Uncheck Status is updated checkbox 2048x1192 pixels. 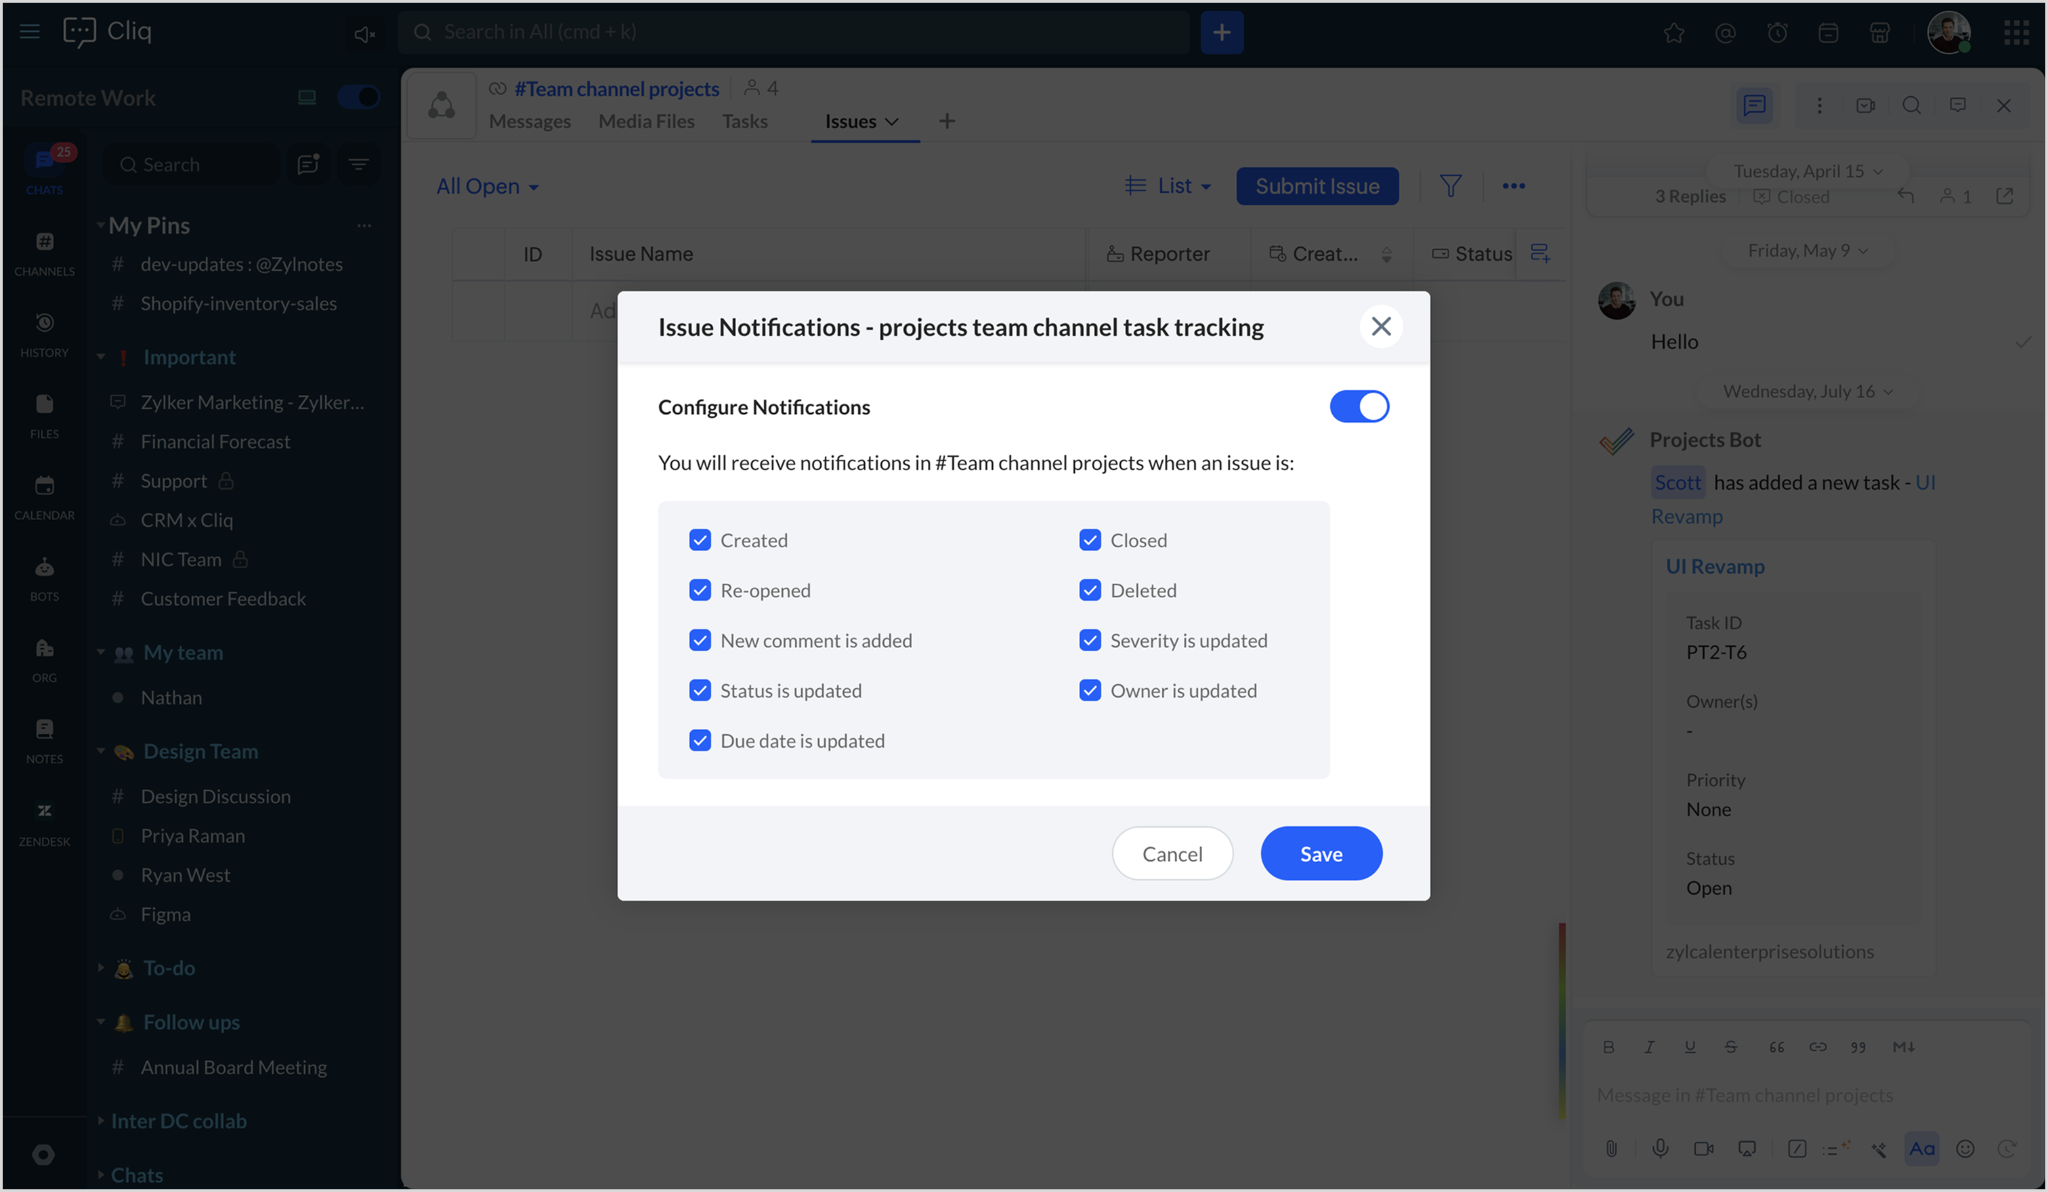pos(700,690)
